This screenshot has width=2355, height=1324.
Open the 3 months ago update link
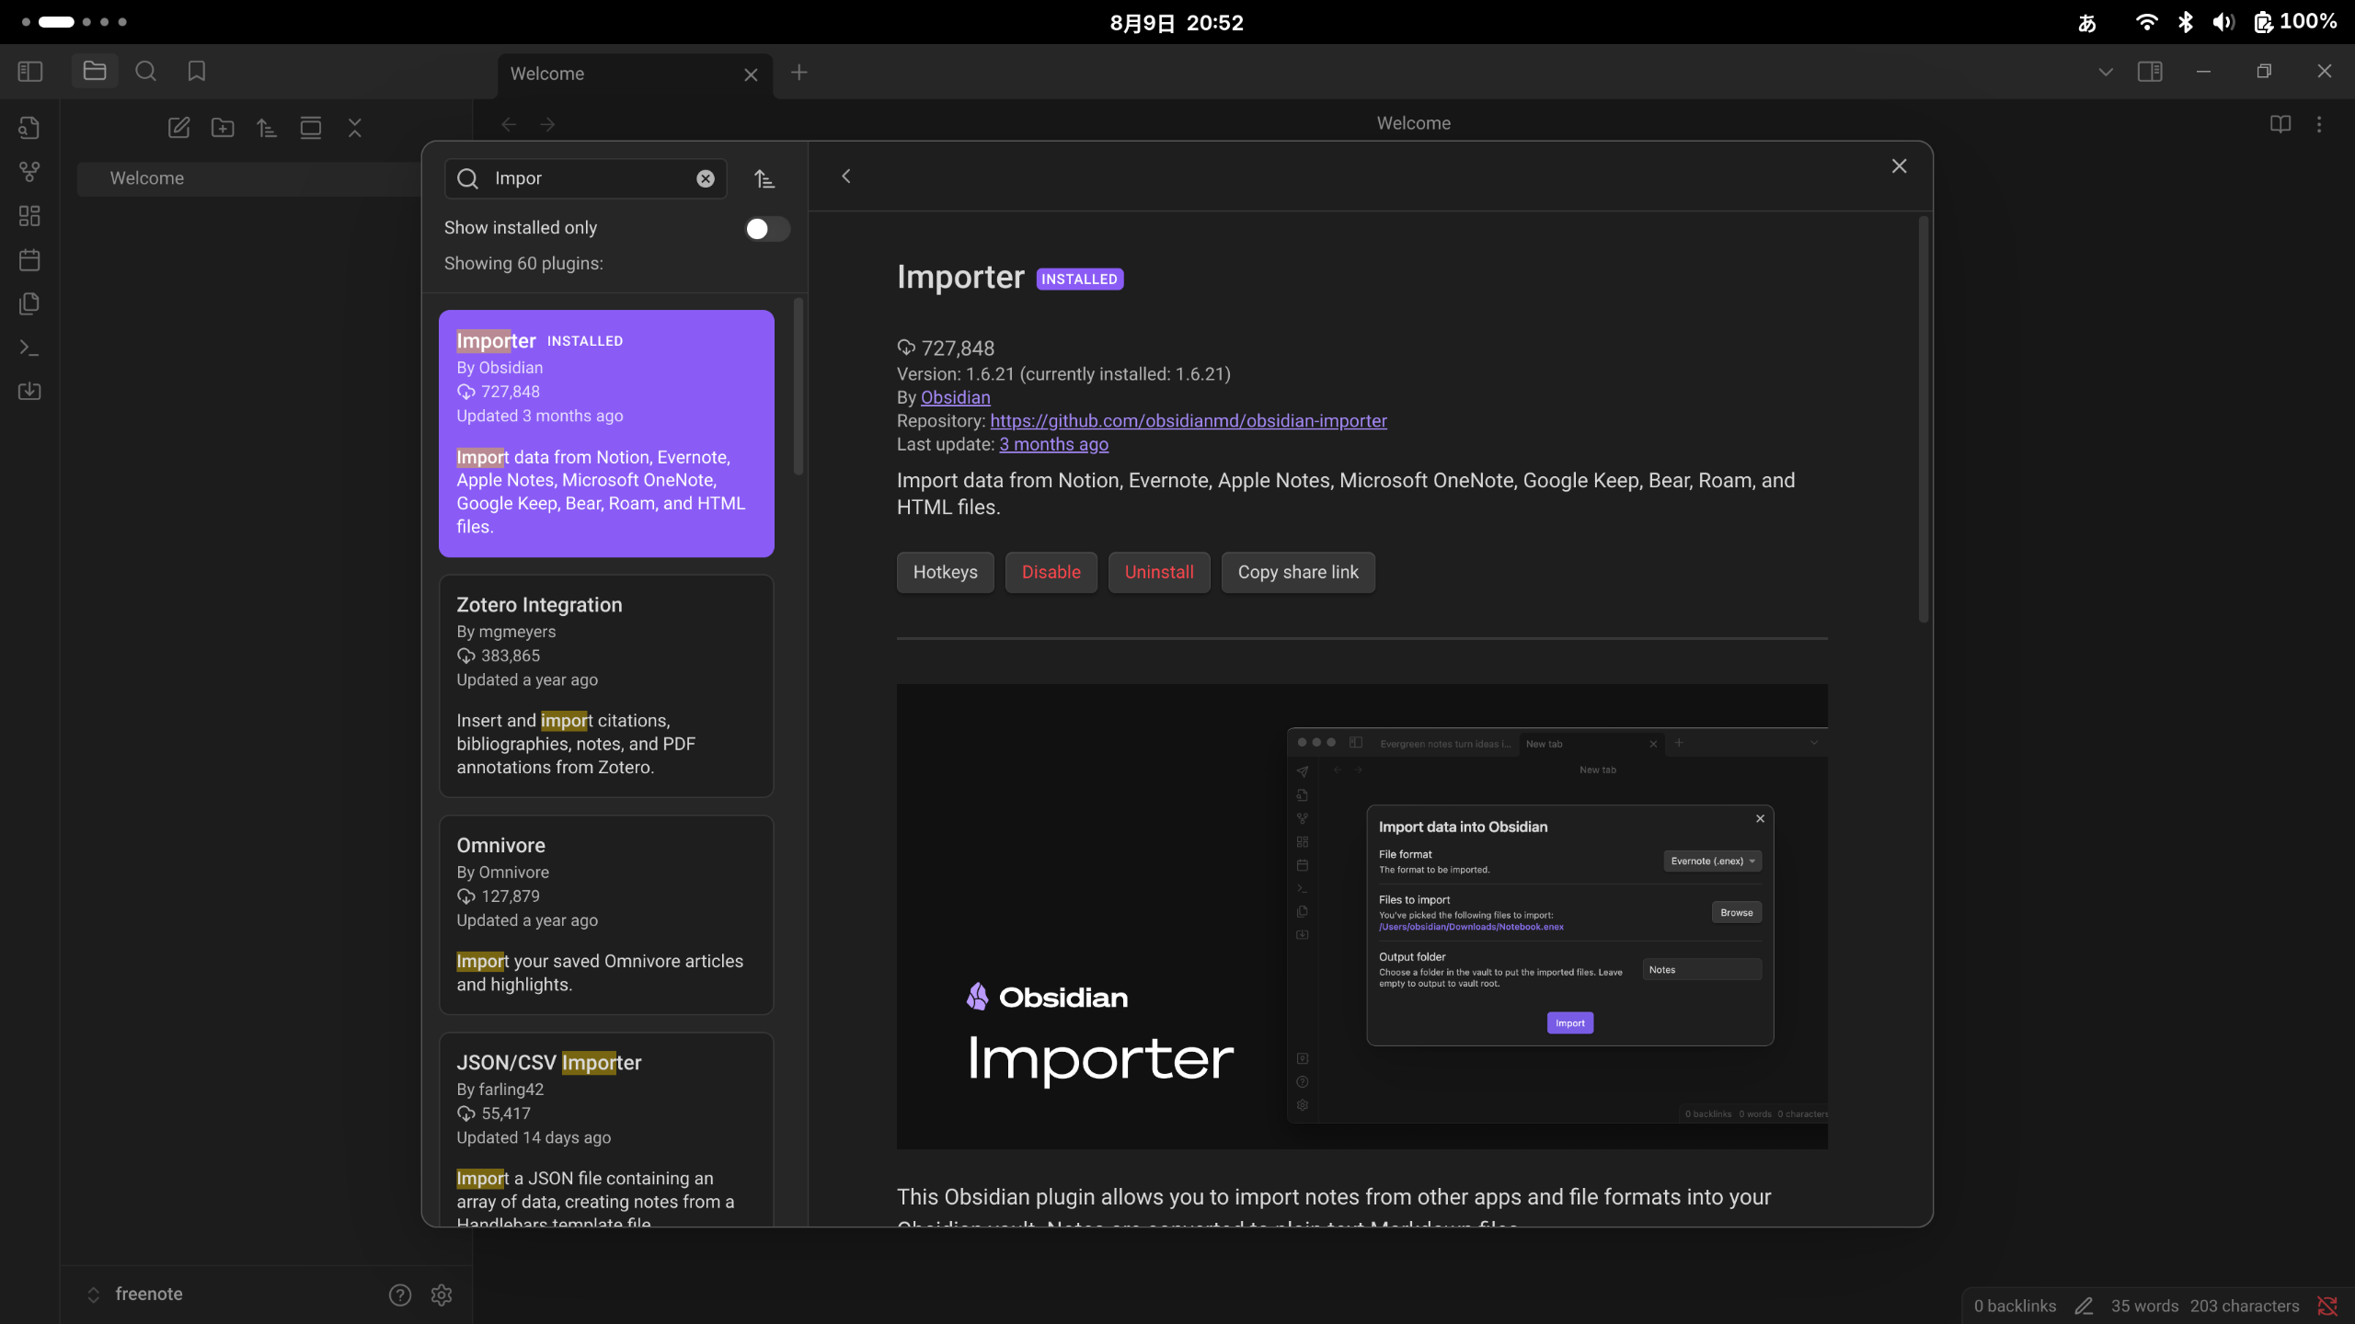pyautogui.click(x=1053, y=444)
